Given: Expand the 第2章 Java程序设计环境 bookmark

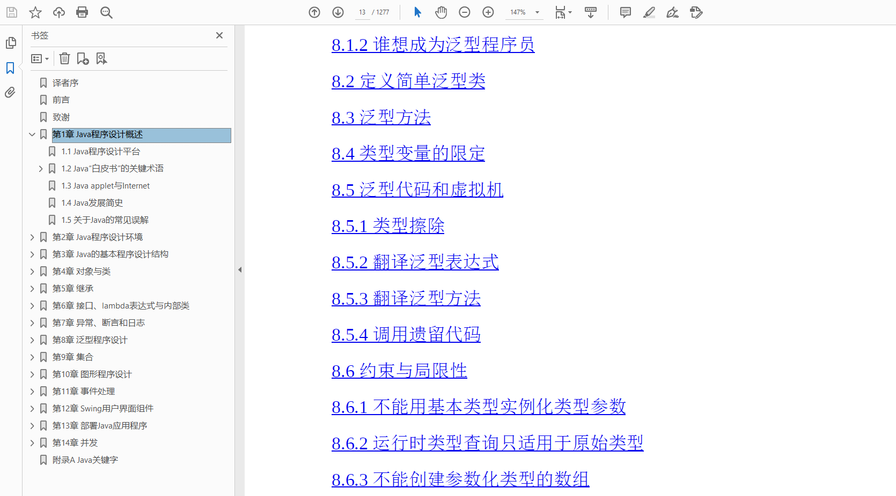Looking at the screenshot, I should pos(32,237).
